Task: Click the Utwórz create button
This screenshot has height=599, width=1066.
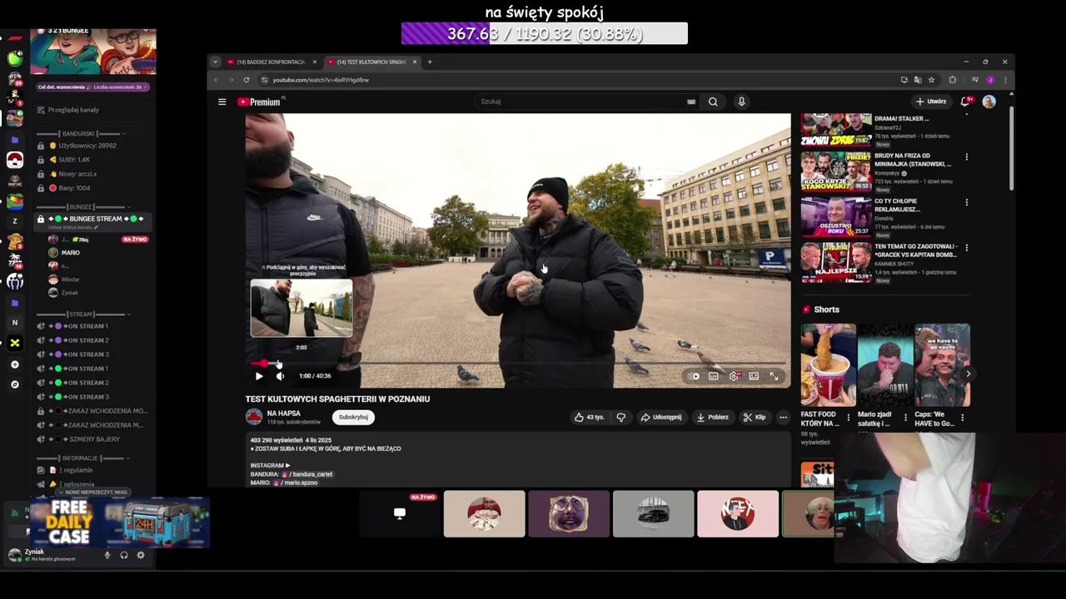Action: [931, 101]
